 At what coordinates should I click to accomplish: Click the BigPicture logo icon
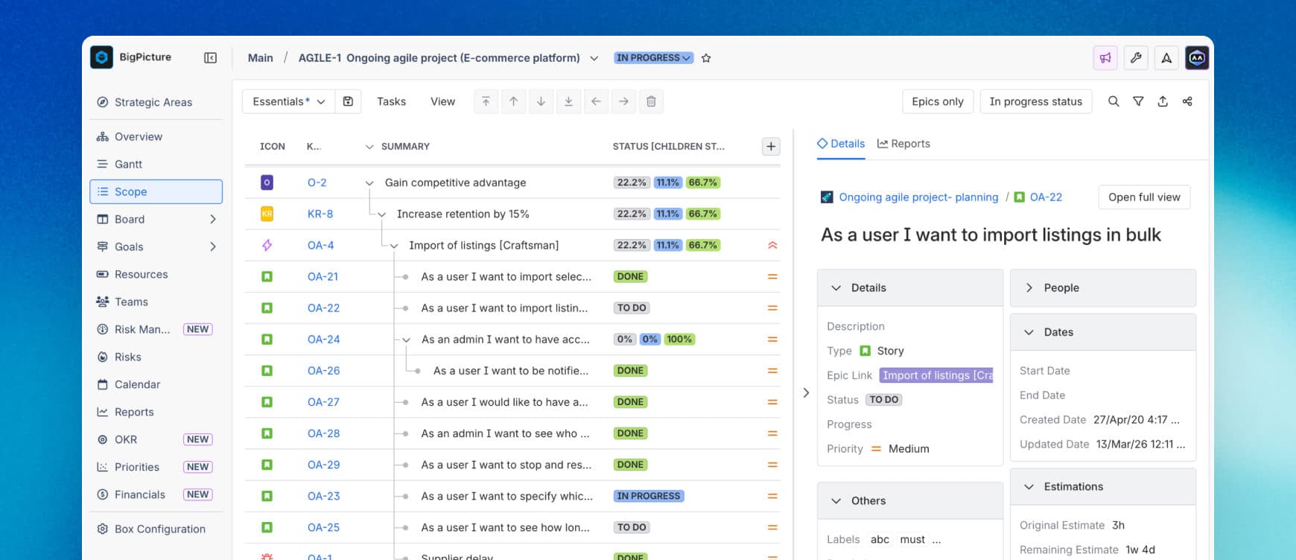pyautogui.click(x=101, y=57)
